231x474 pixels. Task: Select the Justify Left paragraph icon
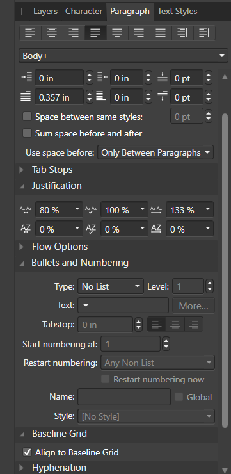point(95,32)
